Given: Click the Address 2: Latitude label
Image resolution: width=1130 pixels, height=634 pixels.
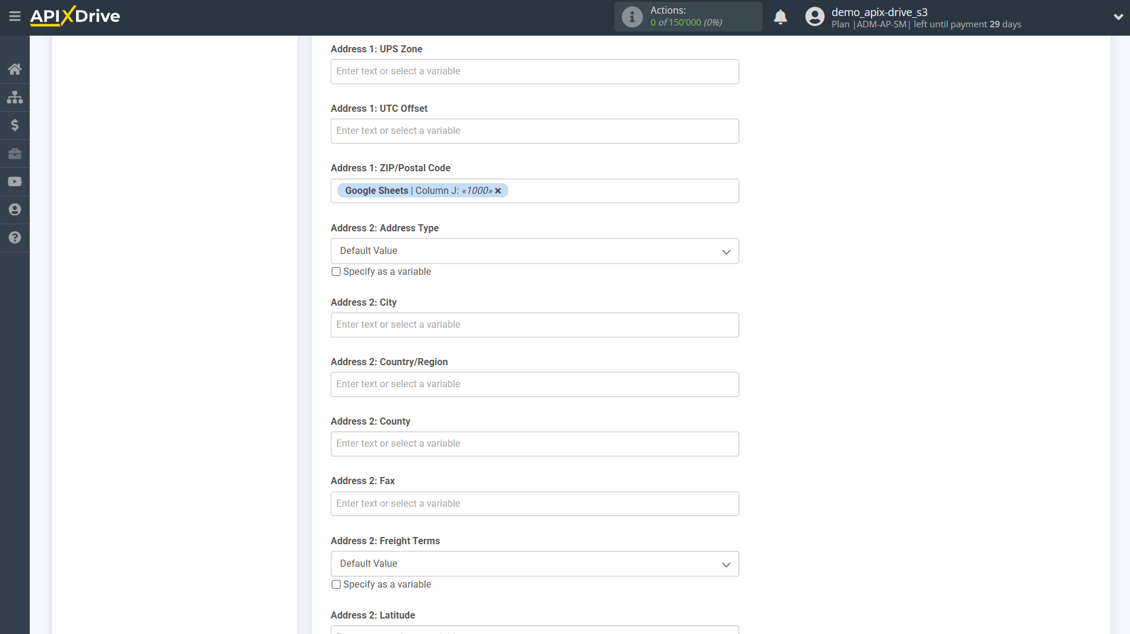Looking at the screenshot, I should click(373, 615).
